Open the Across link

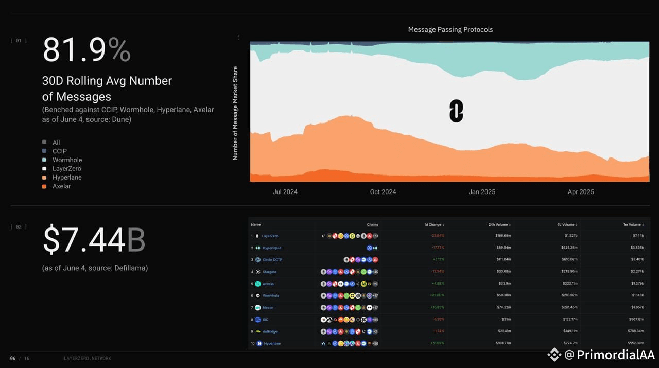click(268, 284)
